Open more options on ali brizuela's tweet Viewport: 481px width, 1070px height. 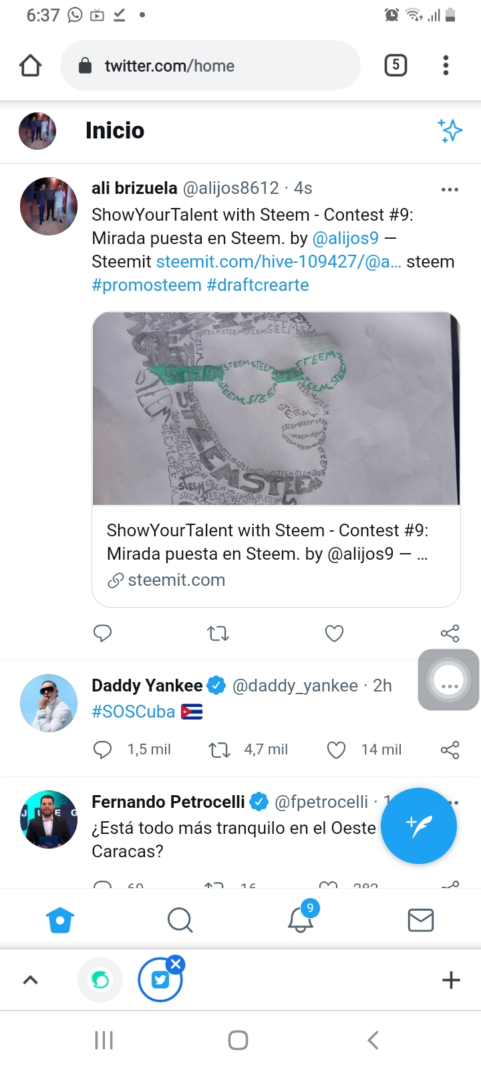point(450,189)
